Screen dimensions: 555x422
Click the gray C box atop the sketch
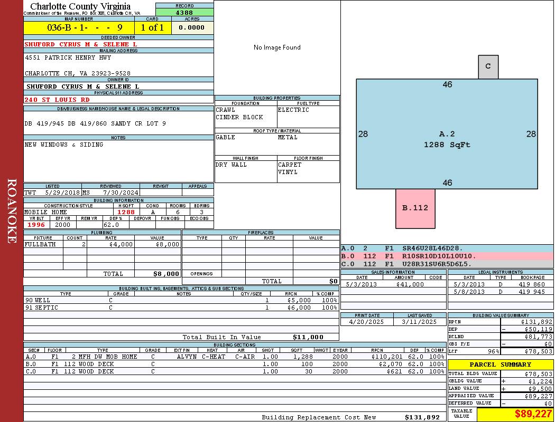[x=488, y=66]
